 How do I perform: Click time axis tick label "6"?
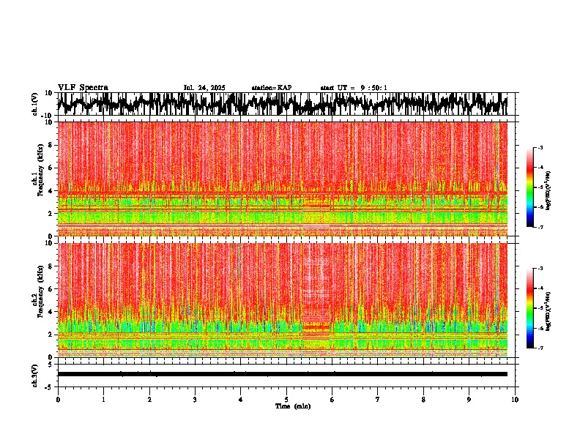pos(332,400)
